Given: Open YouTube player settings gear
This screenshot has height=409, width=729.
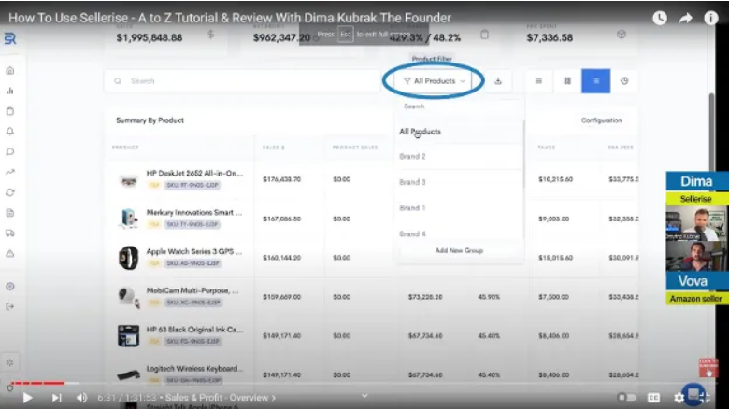Looking at the screenshot, I should (679, 398).
